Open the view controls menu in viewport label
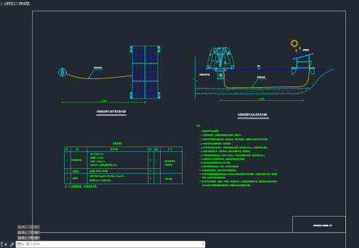359x248 pixels. pos(8,3)
